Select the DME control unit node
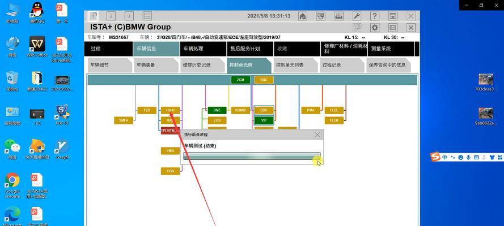Viewport: 504px width, 226px height. (x=217, y=110)
